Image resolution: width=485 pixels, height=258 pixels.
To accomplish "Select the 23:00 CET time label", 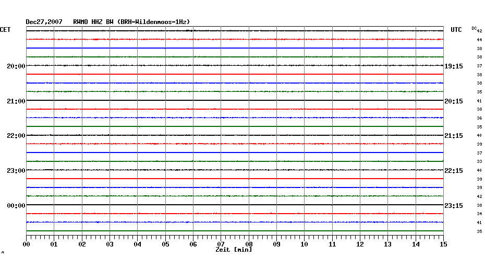I will click(16, 171).
